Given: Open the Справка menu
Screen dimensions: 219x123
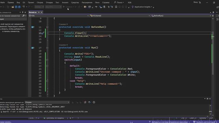Looking at the screenshot, I should click(106, 2).
